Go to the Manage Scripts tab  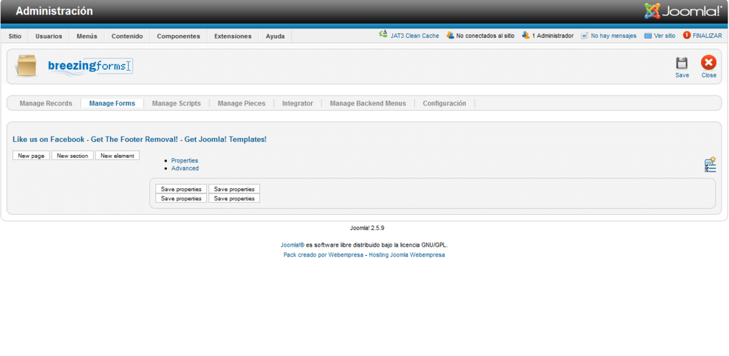[176, 103]
